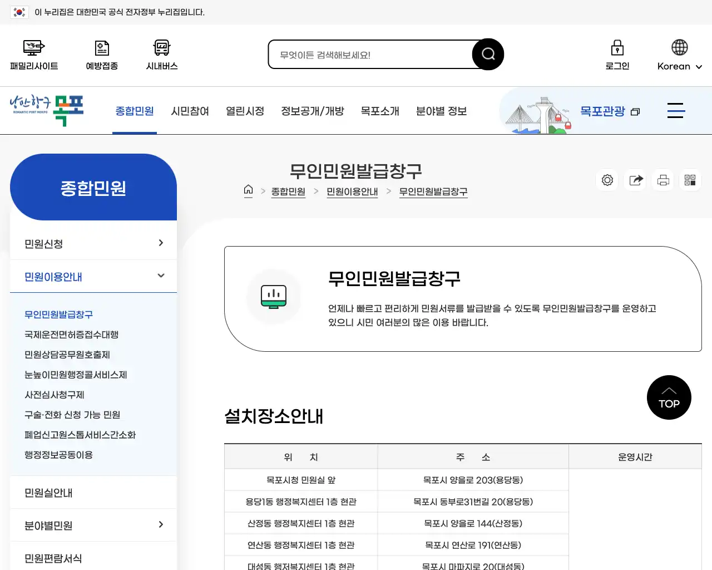Image resolution: width=712 pixels, height=570 pixels.
Task: Click the 패밀리사이트 family site icon
Action: pyautogui.click(x=33, y=54)
